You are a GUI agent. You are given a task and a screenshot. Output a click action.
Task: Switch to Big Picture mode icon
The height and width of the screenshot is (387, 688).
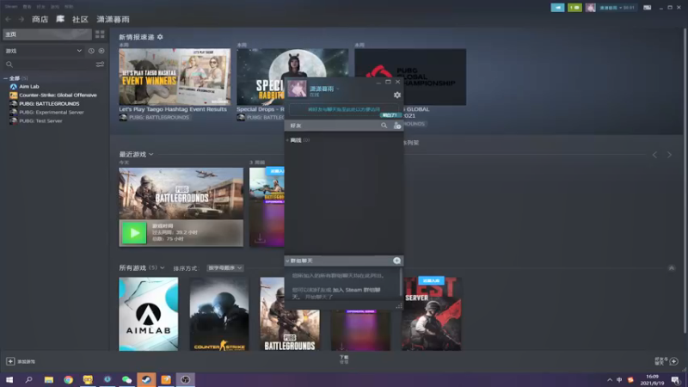tap(648, 8)
